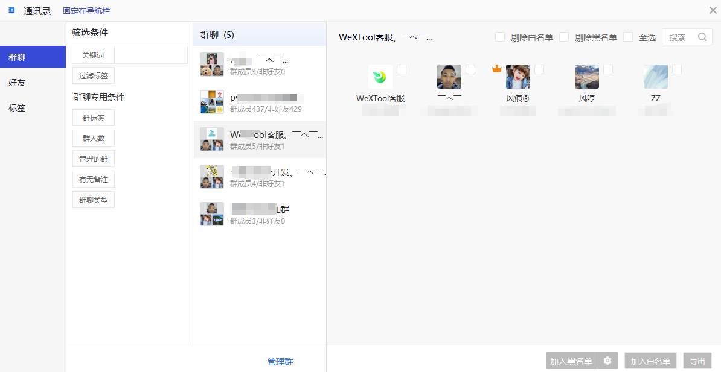Check the 全选 select-all checkbox
The width and height of the screenshot is (721, 372).
[628, 37]
